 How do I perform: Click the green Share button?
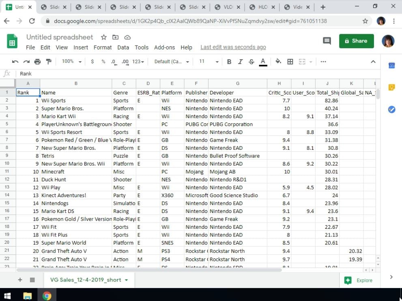pyautogui.click(x=356, y=41)
